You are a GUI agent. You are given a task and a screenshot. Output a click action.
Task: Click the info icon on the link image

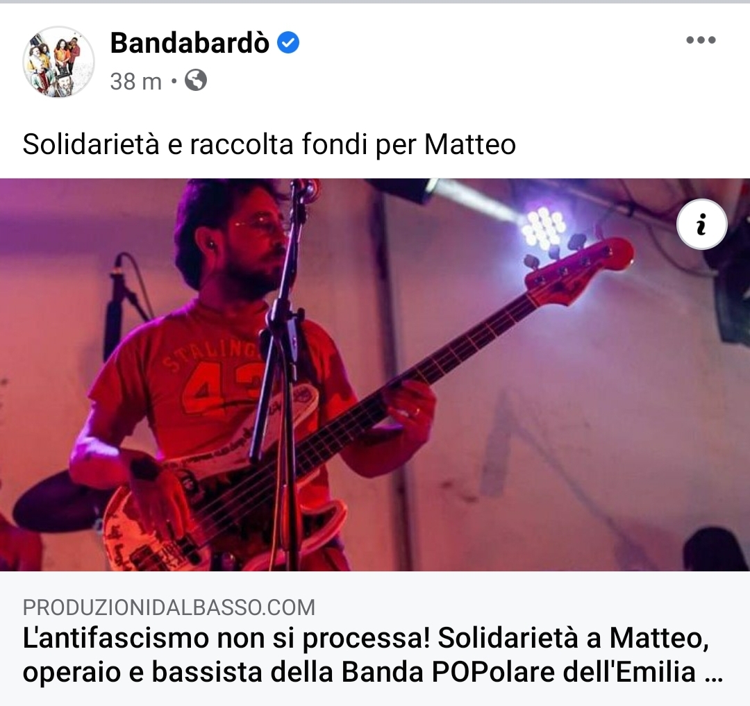[x=701, y=224]
